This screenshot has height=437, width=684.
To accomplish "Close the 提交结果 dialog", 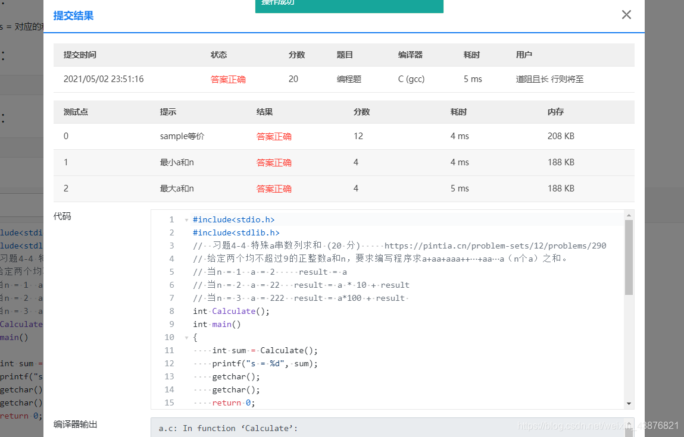I will click(626, 14).
